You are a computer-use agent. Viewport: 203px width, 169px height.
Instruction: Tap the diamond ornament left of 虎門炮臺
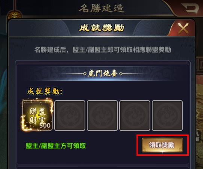[x=85, y=74]
